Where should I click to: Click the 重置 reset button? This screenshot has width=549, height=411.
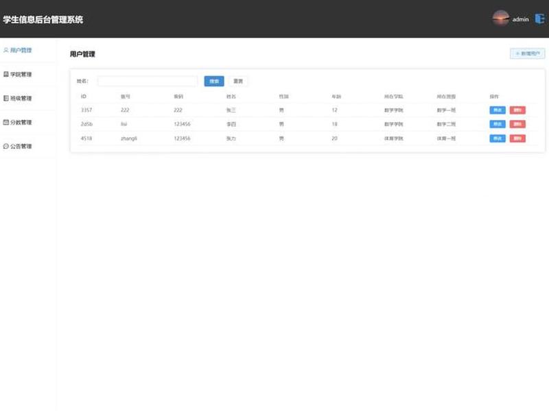coord(238,81)
